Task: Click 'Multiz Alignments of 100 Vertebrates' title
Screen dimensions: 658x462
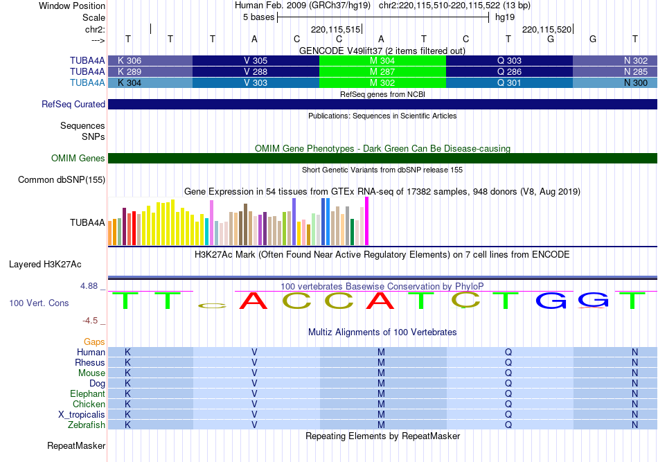Action: [x=382, y=332]
